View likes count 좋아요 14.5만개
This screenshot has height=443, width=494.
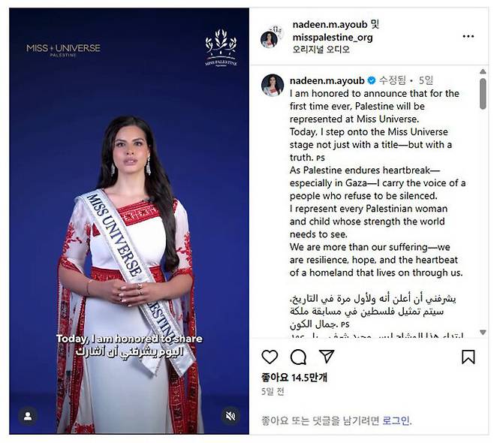click(x=294, y=377)
